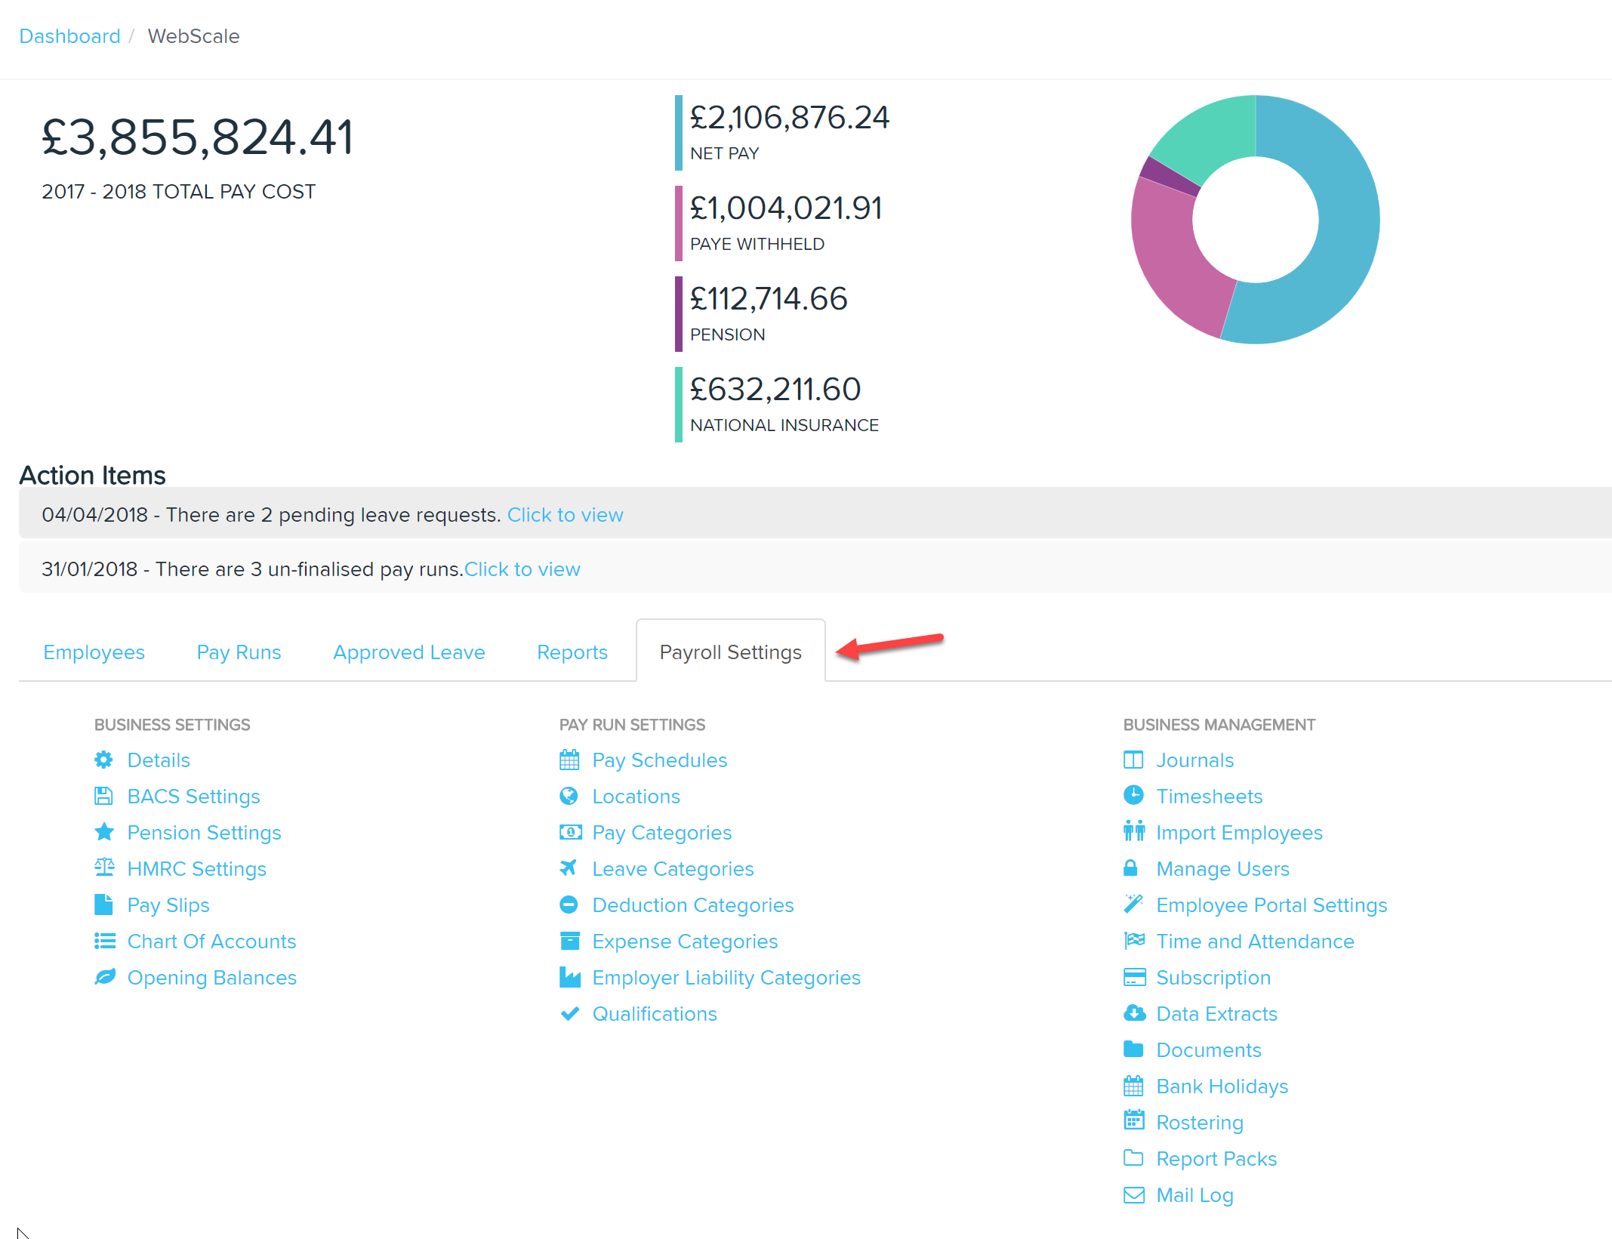View the un-finalised pay runs
Image resolution: width=1612 pixels, height=1239 pixels.
[522, 569]
